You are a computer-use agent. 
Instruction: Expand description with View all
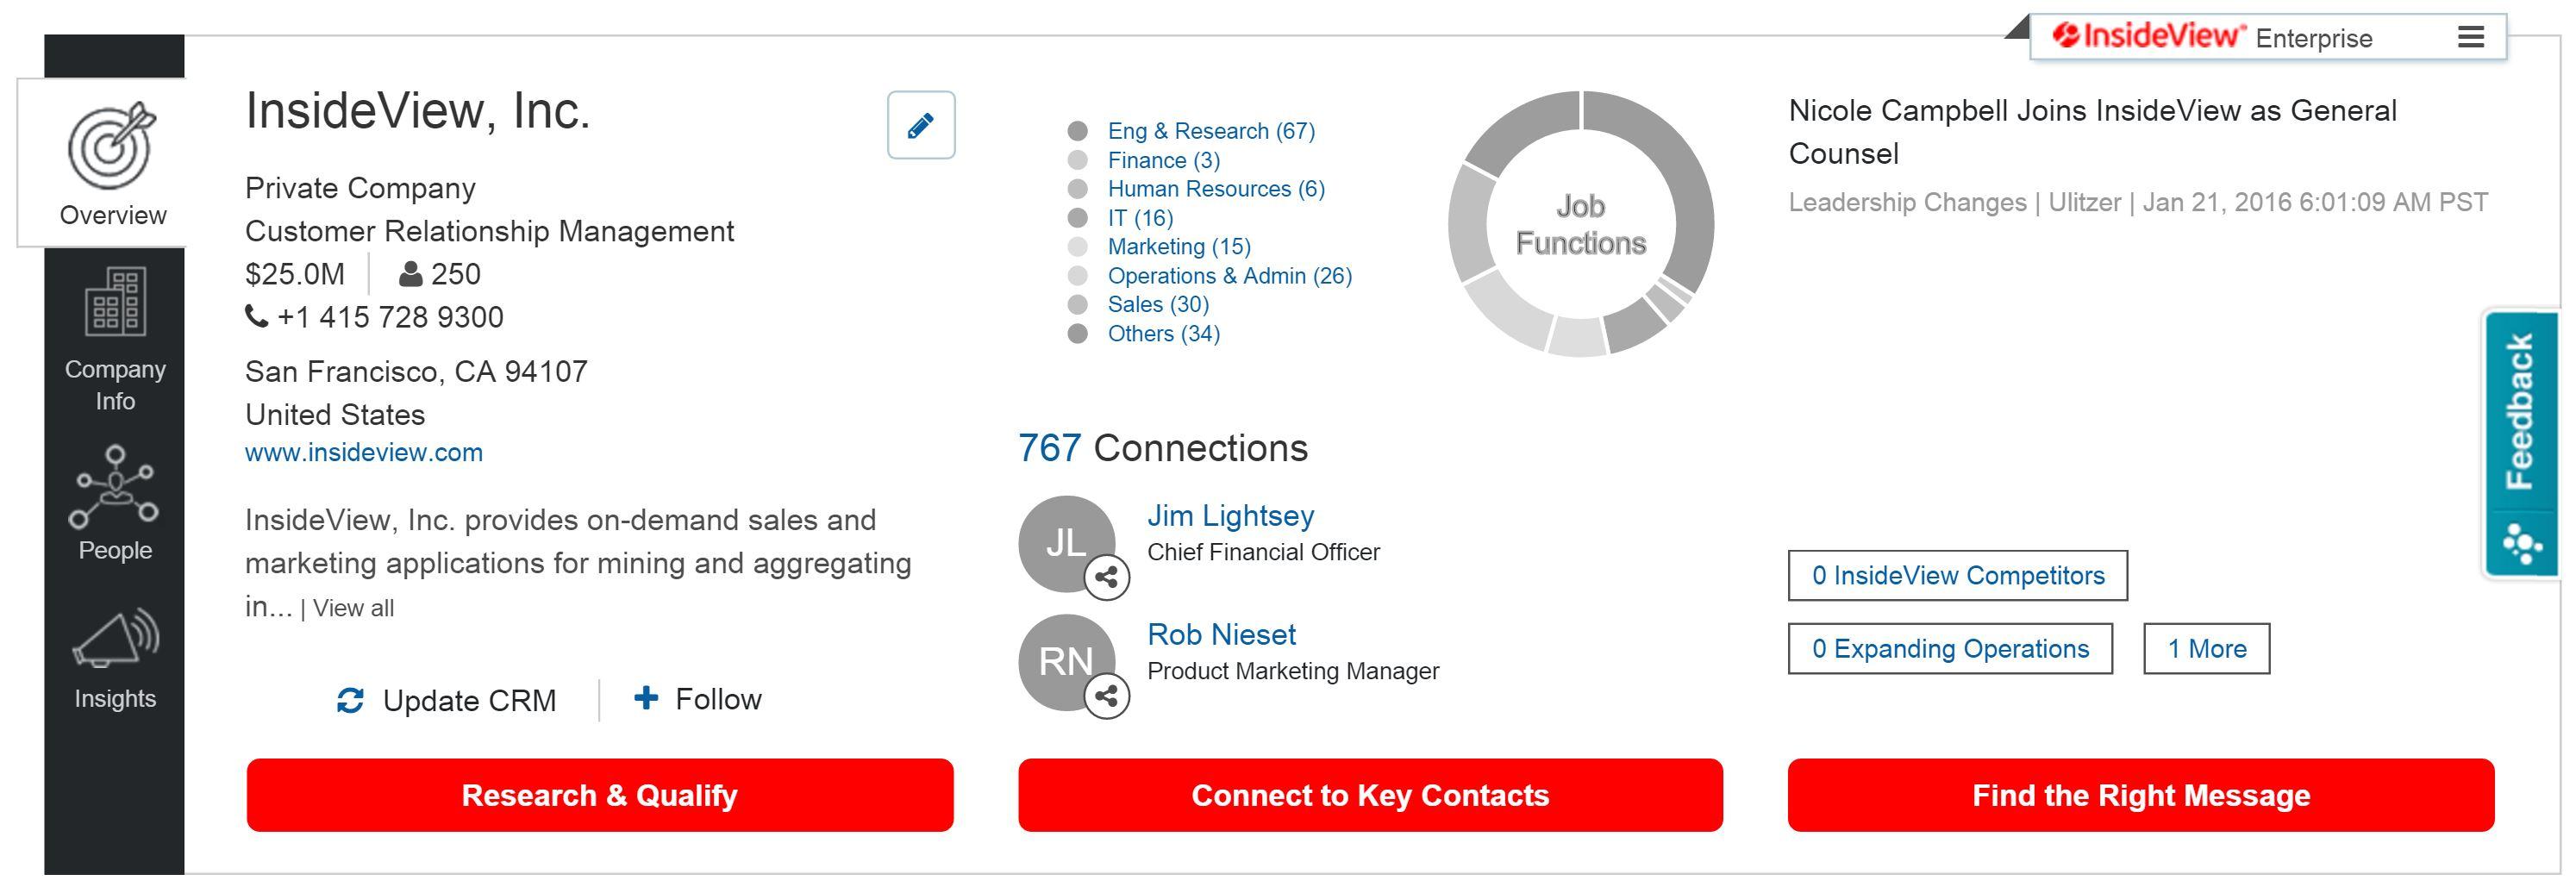pyautogui.click(x=353, y=608)
